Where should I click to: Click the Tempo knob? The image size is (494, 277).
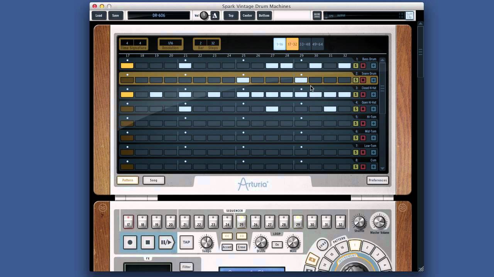(x=206, y=242)
